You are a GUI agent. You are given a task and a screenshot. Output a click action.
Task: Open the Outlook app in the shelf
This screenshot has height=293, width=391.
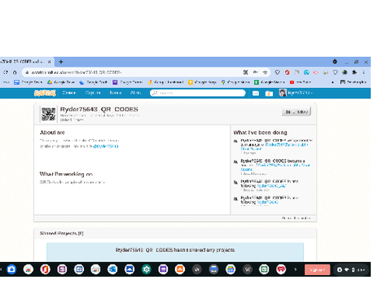pyautogui.click(x=112, y=269)
